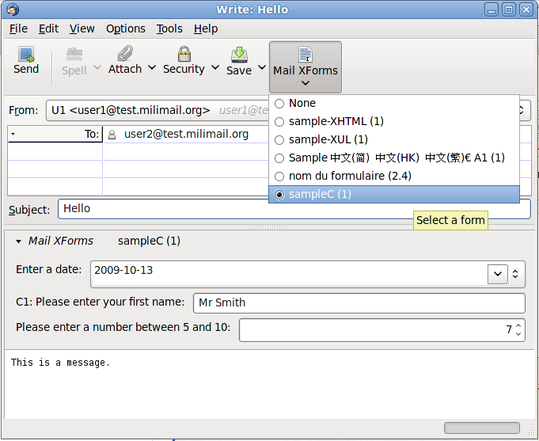Click the Mail XForms button label
This screenshot has height=441, width=539.
pyautogui.click(x=306, y=71)
